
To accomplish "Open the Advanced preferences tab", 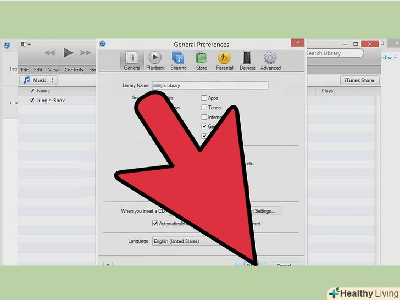I will click(x=270, y=60).
